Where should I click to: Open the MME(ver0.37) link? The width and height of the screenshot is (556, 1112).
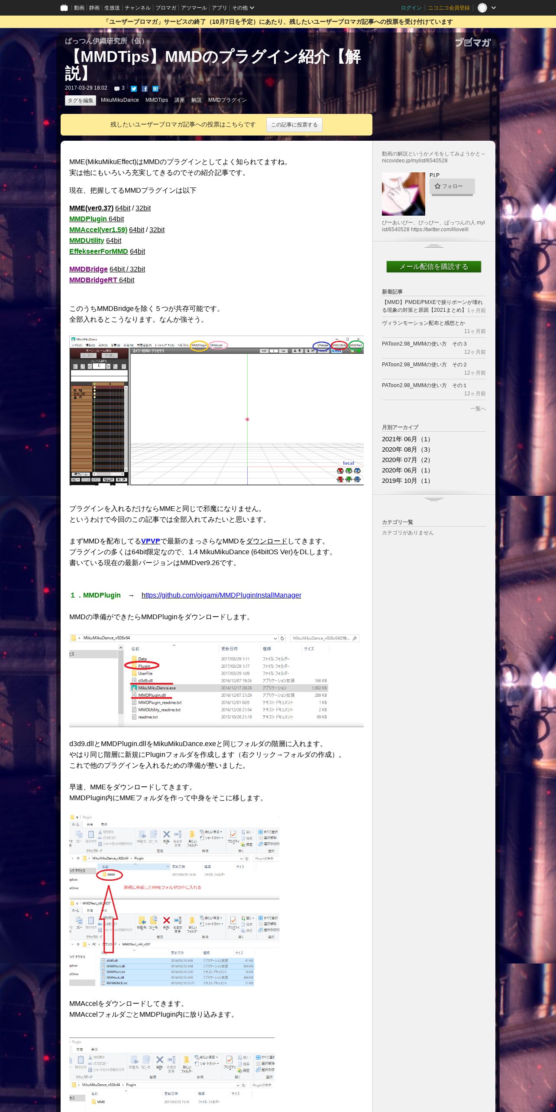[91, 208]
